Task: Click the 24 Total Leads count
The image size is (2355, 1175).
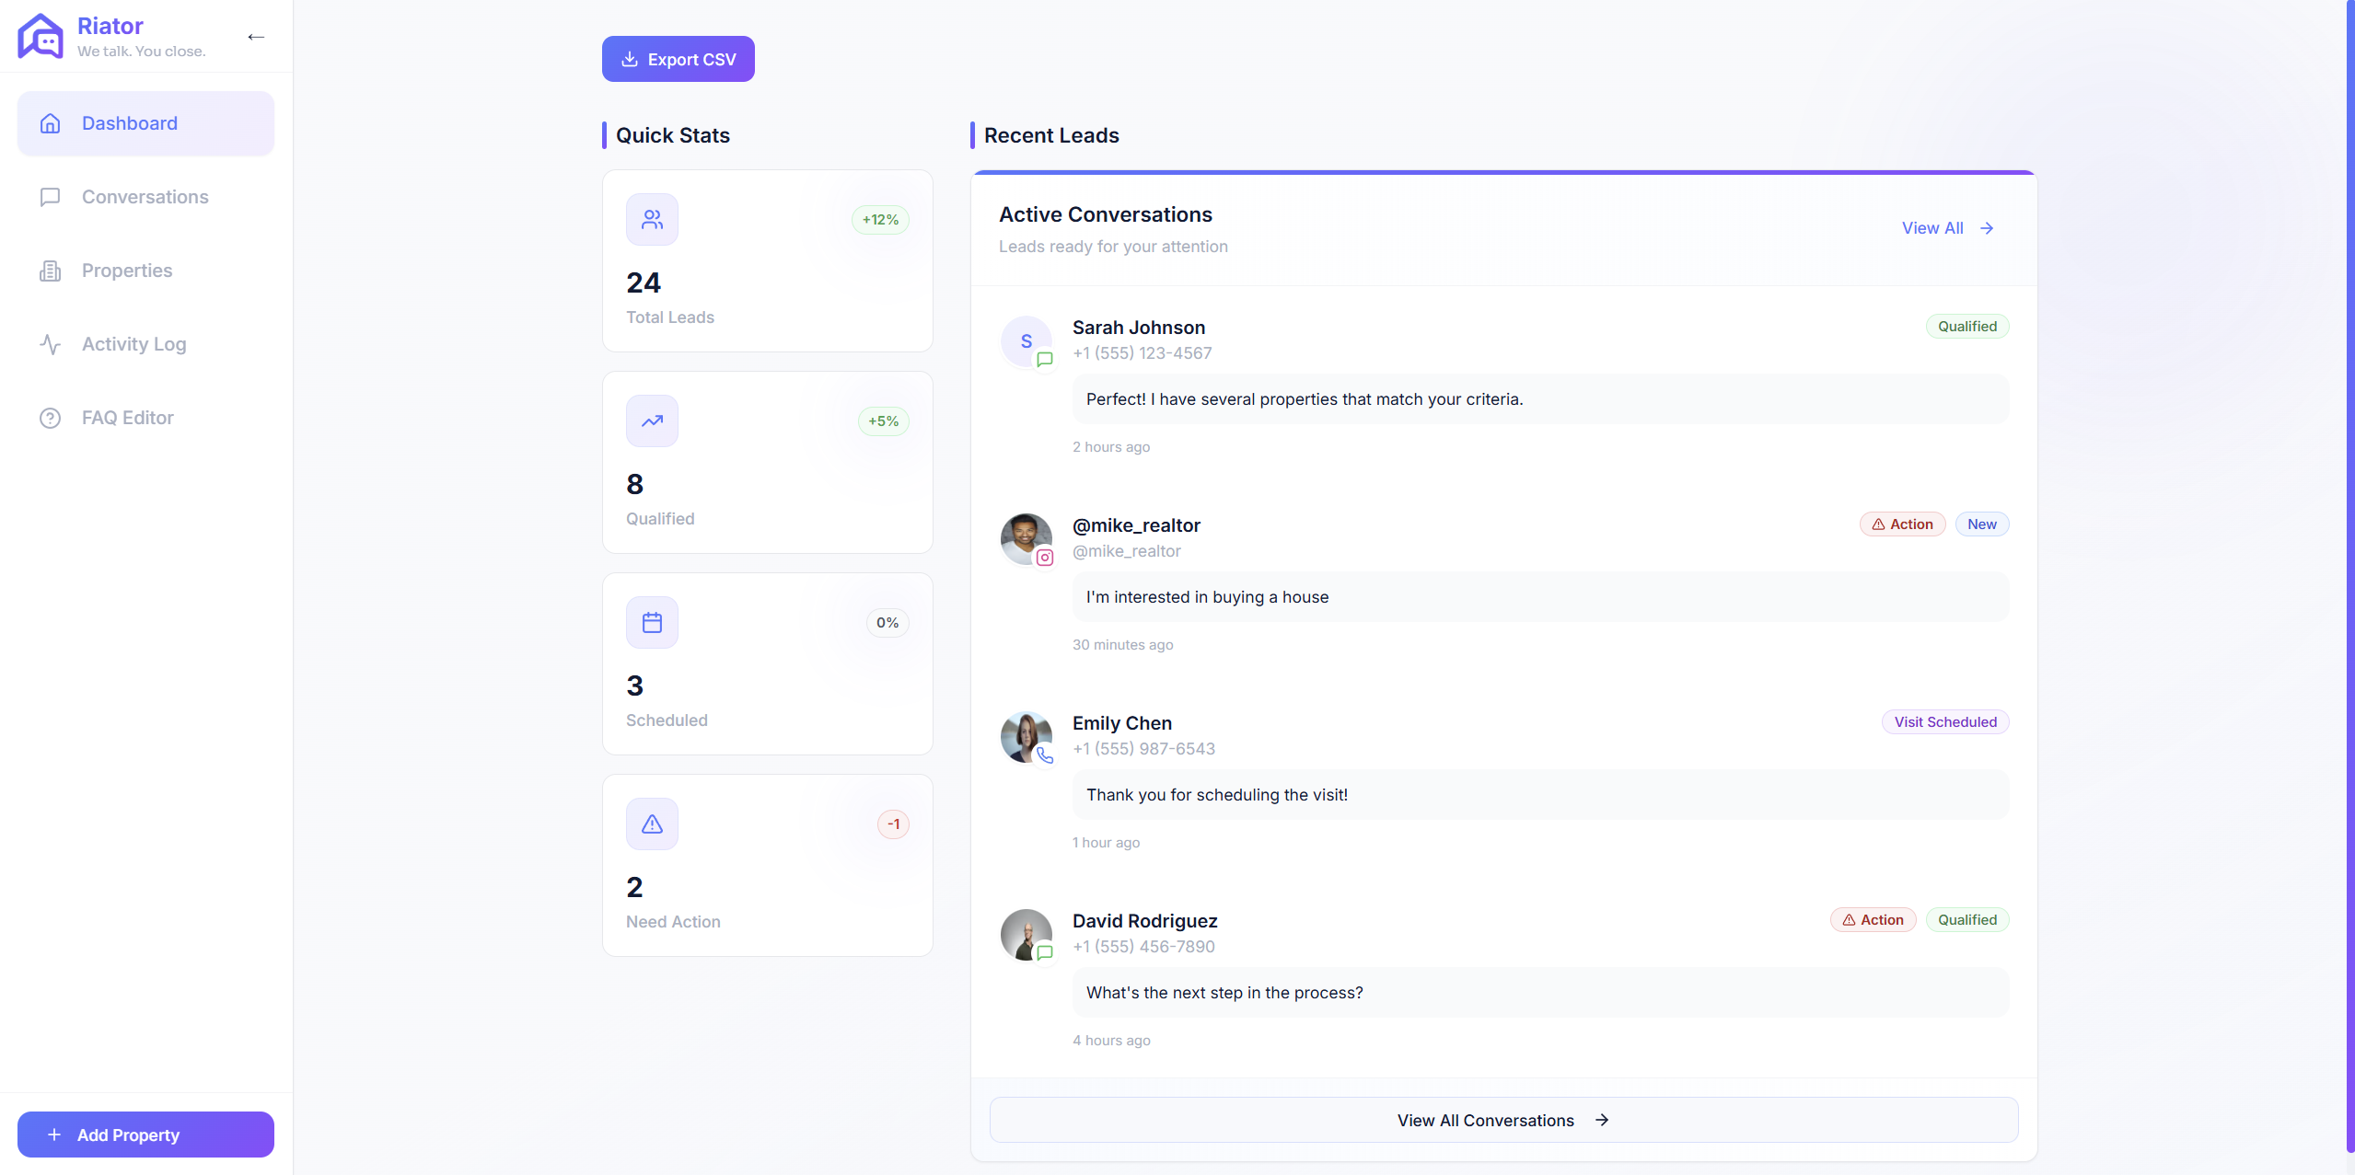Action: (644, 282)
